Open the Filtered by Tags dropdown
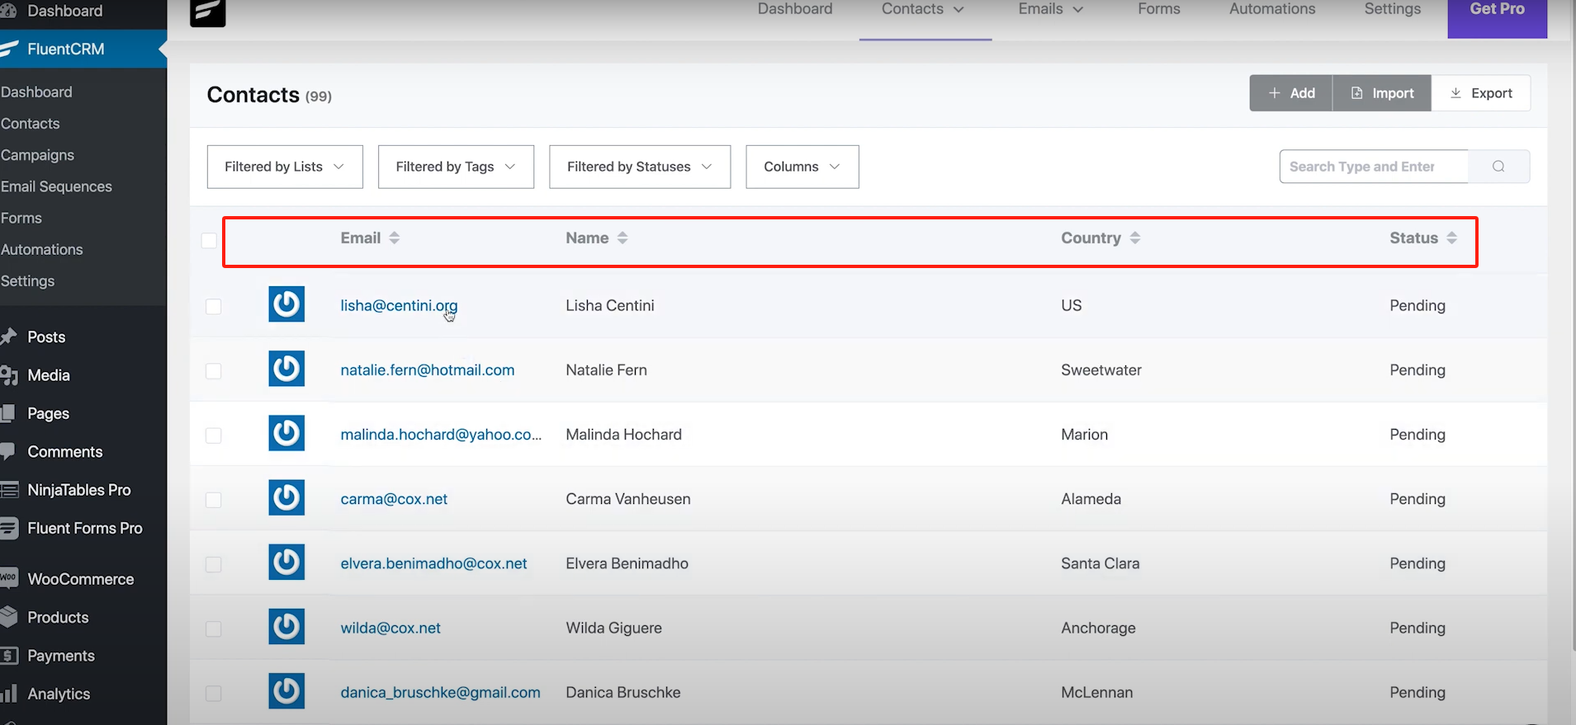The image size is (1576, 725). pyautogui.click(x=456, y=167)
